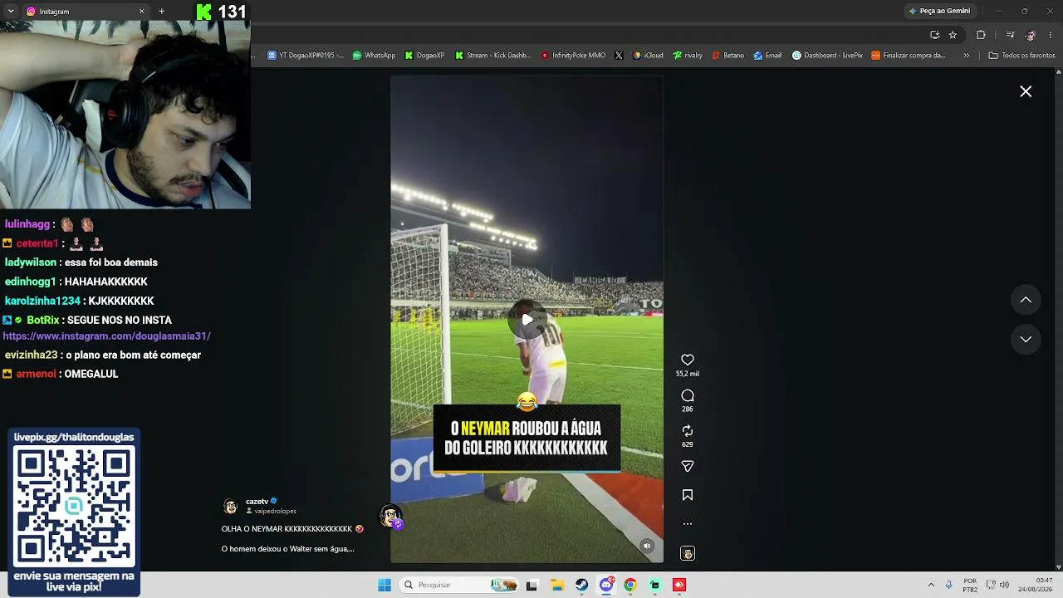
Task: Share the reel with the paper plane icon
Action: point(688,466)
